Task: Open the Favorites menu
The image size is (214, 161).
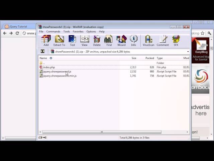Action: point(78,32)
